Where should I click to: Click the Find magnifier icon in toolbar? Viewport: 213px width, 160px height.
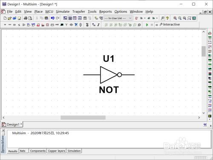(x=162, y=18)
